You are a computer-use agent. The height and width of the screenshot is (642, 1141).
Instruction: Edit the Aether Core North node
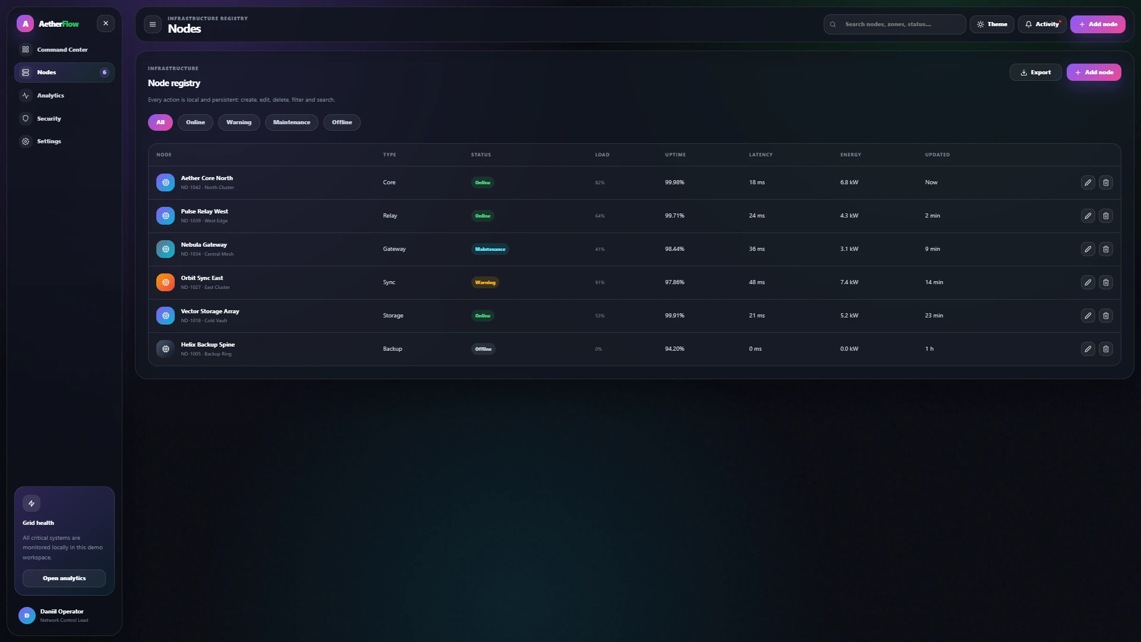(x=1088, y=182)
